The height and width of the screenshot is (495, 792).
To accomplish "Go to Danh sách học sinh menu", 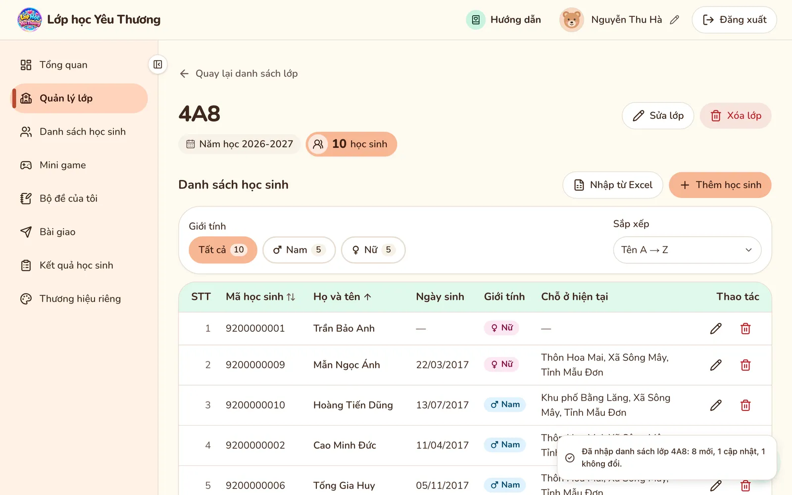I will pos(79,132).
